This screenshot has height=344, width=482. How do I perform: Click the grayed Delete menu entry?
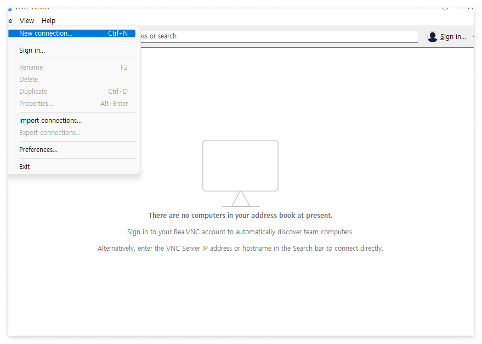pyautogui.click(x=72, y=80)
